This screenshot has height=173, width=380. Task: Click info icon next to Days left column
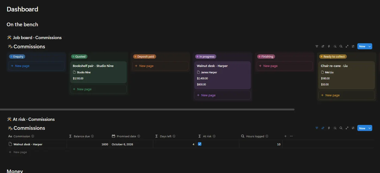(x=174, y=136)
